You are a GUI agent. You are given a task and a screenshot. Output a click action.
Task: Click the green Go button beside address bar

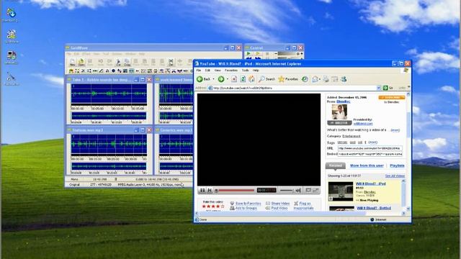pos(388,88)
